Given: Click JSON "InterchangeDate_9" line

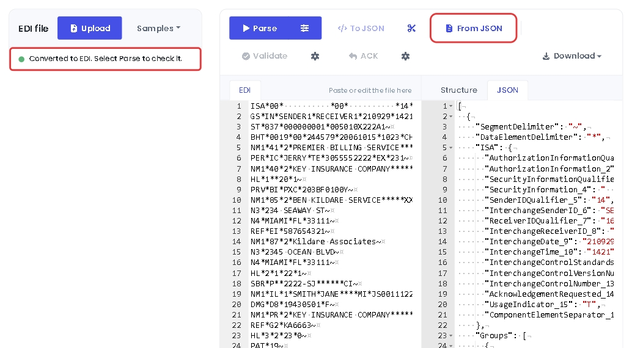Looking at the screenshot, I should click(x=536, y=242).
